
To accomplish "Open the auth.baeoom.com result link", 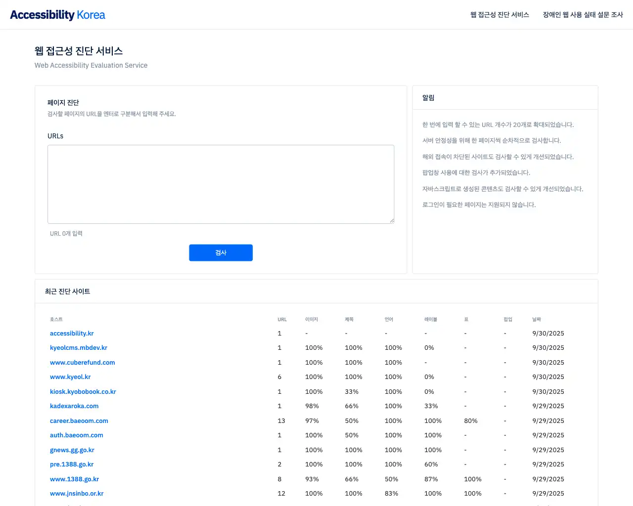I will point(77,435).
